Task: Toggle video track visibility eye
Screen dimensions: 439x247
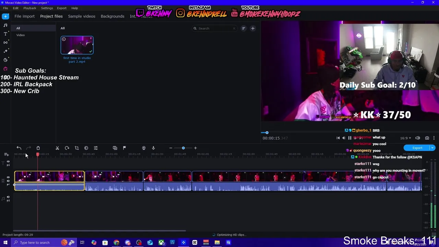Action: tap(8, 177)
